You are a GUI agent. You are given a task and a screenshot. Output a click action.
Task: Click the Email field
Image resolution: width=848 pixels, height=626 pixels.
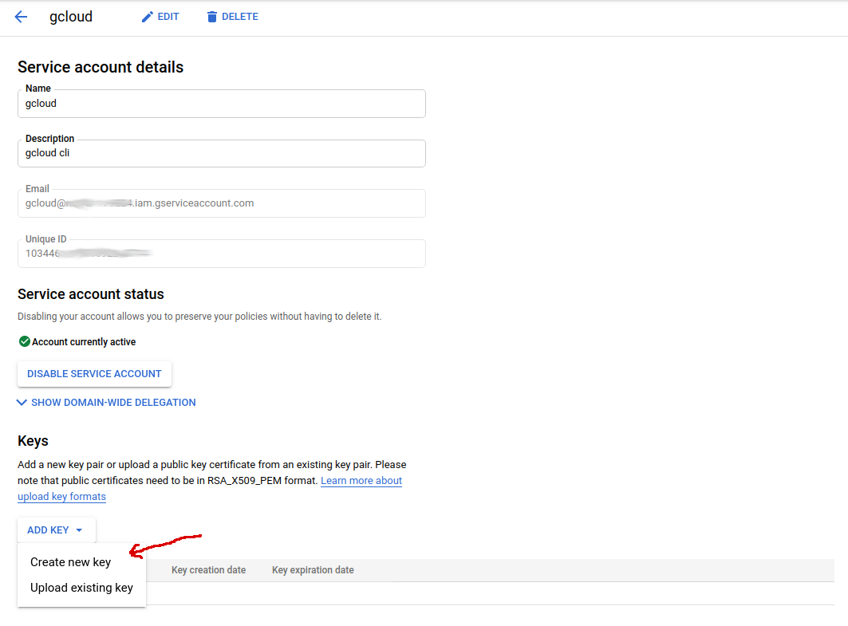coord(222,203)
